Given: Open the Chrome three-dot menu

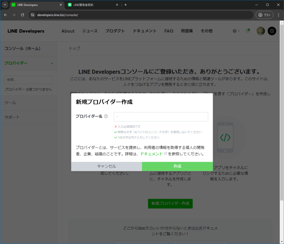Looking at the screenshot, I should 278,15.
